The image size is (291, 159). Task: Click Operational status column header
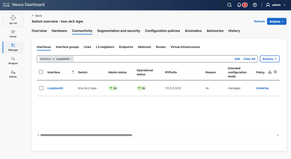coord(145,72)
